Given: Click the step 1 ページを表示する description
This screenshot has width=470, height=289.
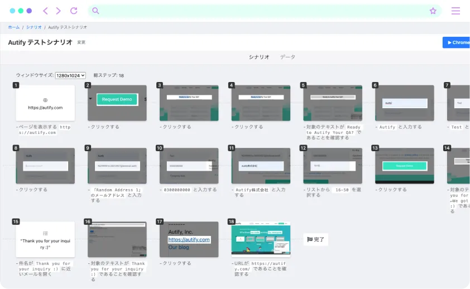Looking at the screenshot, I should click(x=44, y=129).
